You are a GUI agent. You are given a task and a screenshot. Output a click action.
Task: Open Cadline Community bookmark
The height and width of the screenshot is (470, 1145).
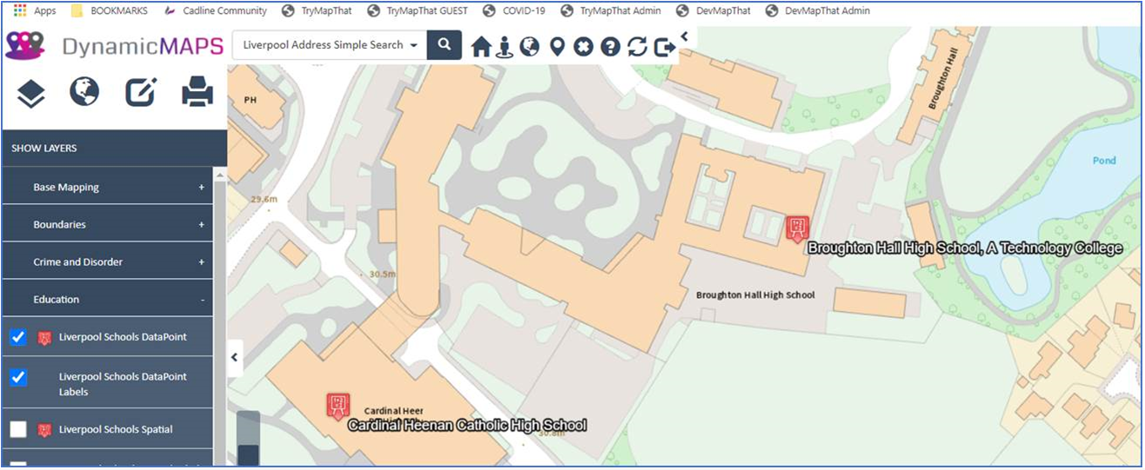pos(216,10)
